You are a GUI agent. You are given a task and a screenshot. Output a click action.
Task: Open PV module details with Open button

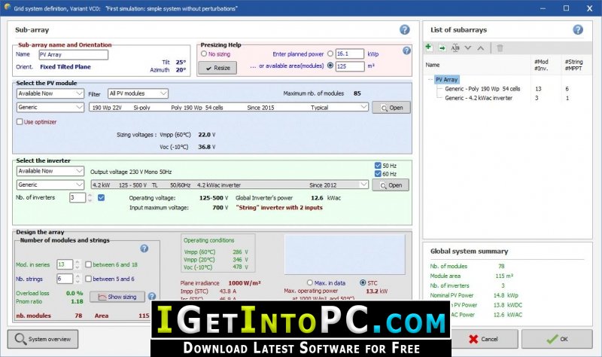click(391, 108)
